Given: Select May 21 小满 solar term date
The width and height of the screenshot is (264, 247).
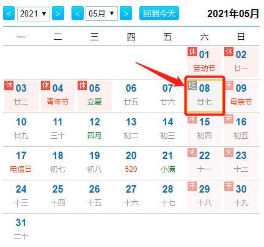Looking at the screenshot, I should [168, 163].
